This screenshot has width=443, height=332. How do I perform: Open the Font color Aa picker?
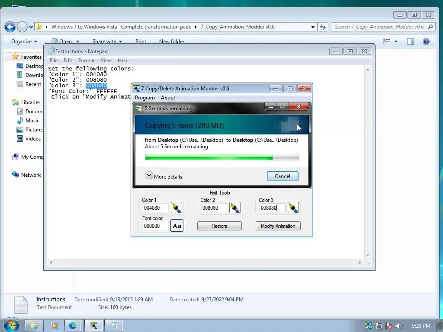tap(177, 226)
